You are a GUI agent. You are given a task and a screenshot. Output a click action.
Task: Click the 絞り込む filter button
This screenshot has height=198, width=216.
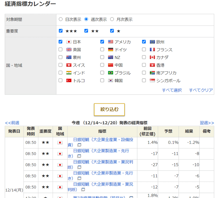[109, 110]
